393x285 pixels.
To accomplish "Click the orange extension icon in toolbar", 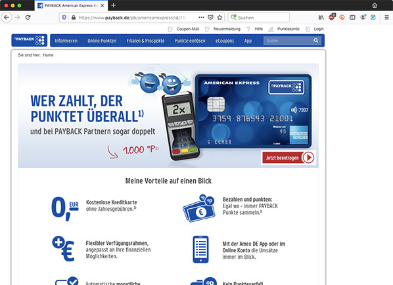I will (342, 17).
